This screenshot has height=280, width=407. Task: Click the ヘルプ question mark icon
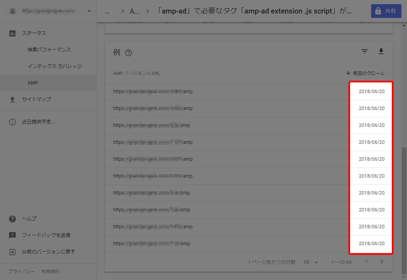(12, 219)
